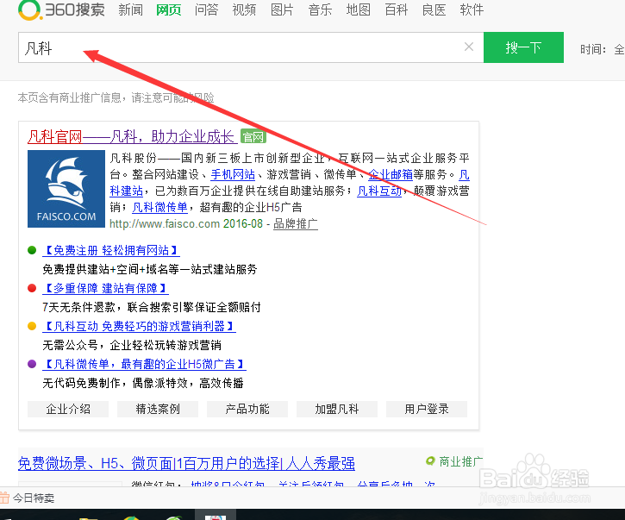Click the green 官网 badge icon
The image size is (625, 520).
[x=253, y=137]
